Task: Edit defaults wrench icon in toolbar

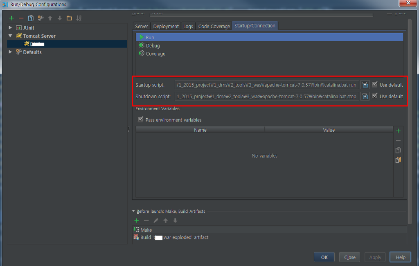Action: pos(41,18)
